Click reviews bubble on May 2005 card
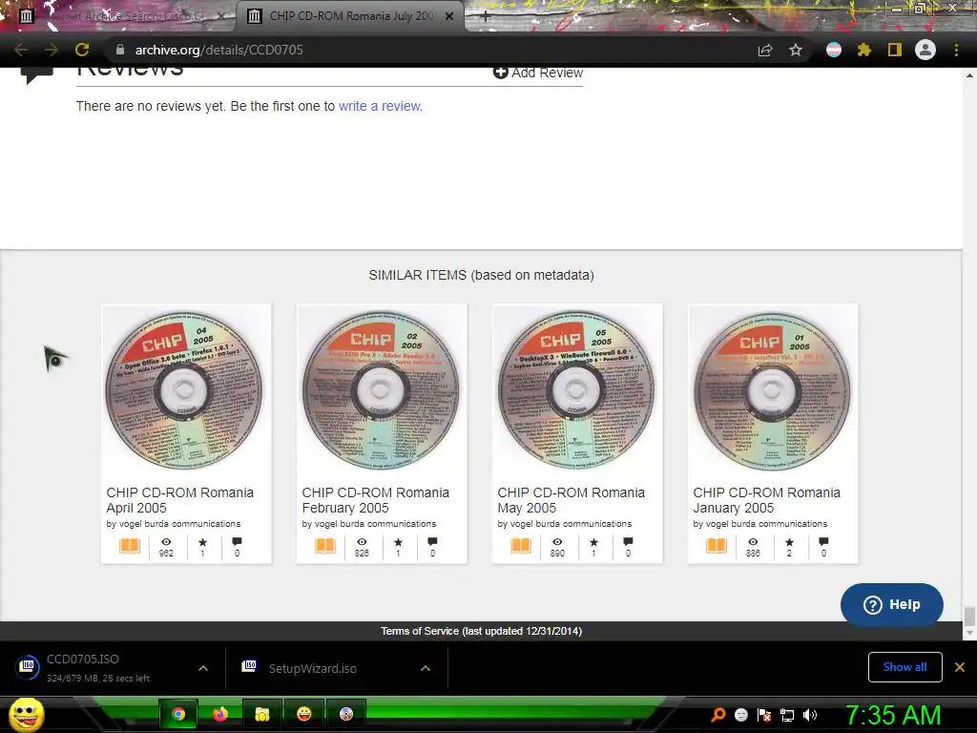 point(628,542)
